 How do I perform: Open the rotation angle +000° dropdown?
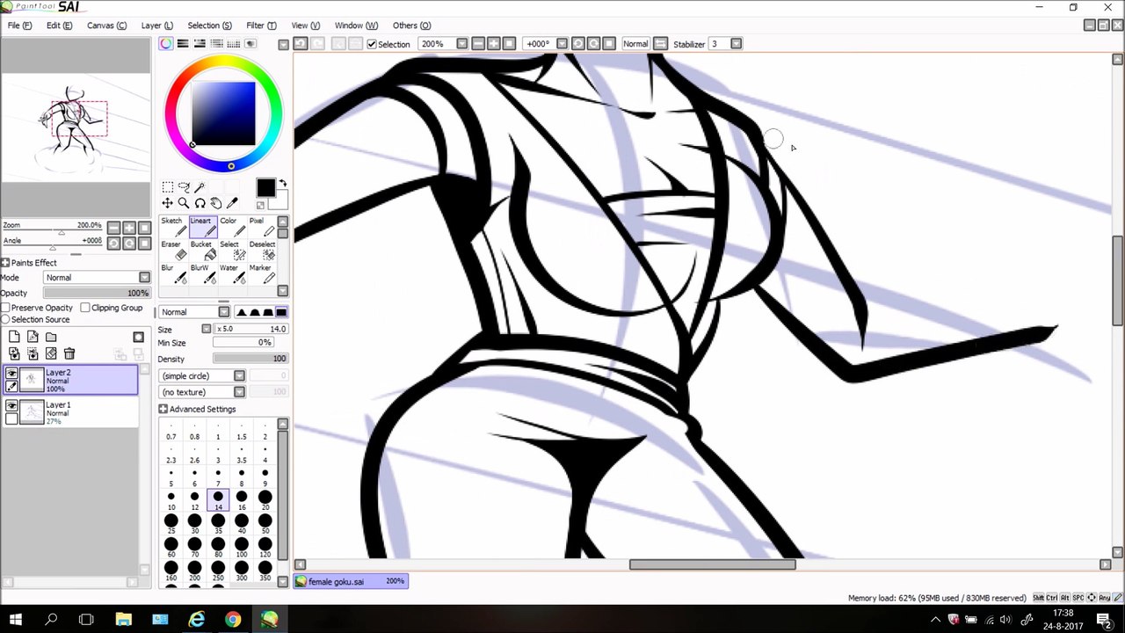pyautogui.click(x=560, y=44)
